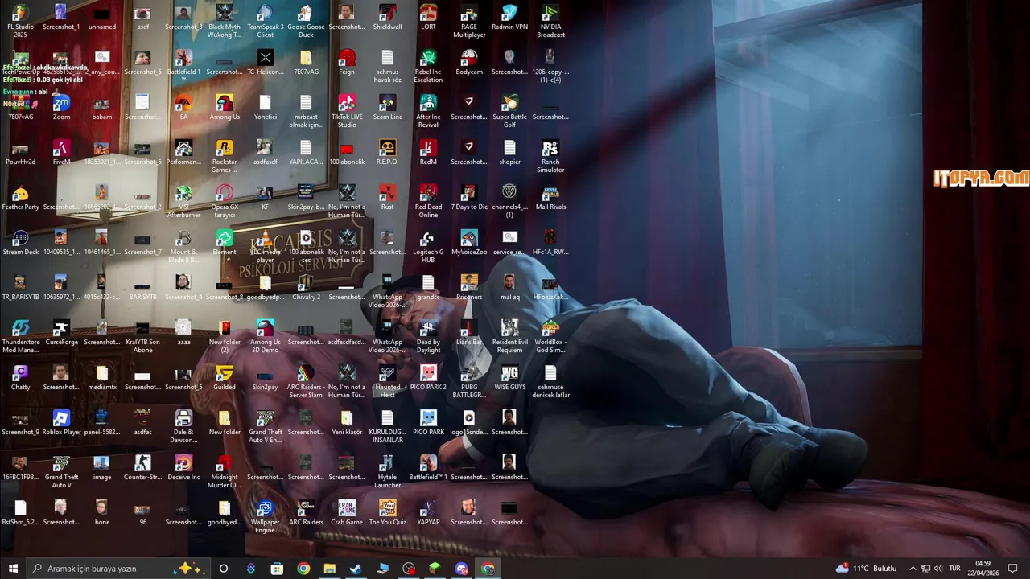This screenshot has width=1030, height=579.
Task: Show hidden system tray icons
Action: coord(913,569)
